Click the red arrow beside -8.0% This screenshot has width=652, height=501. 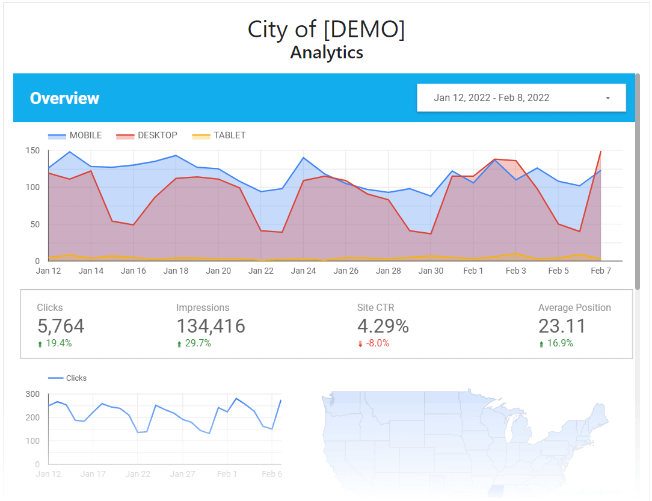point(360,343)
